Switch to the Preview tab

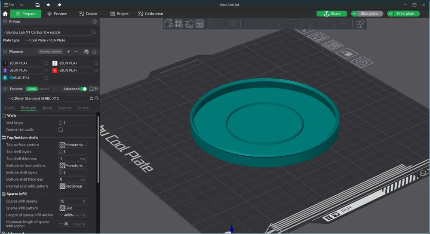click(57, 14)
